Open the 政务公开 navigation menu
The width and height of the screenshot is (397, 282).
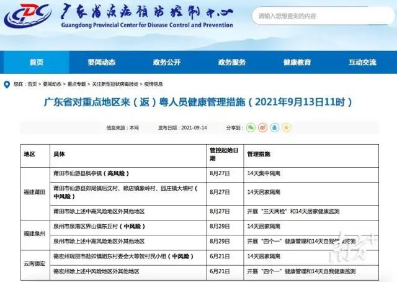[167, 62]
